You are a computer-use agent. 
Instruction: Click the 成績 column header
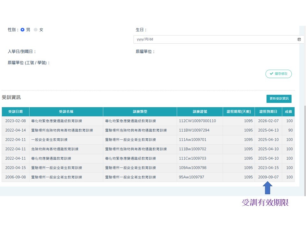click(288, 112)
